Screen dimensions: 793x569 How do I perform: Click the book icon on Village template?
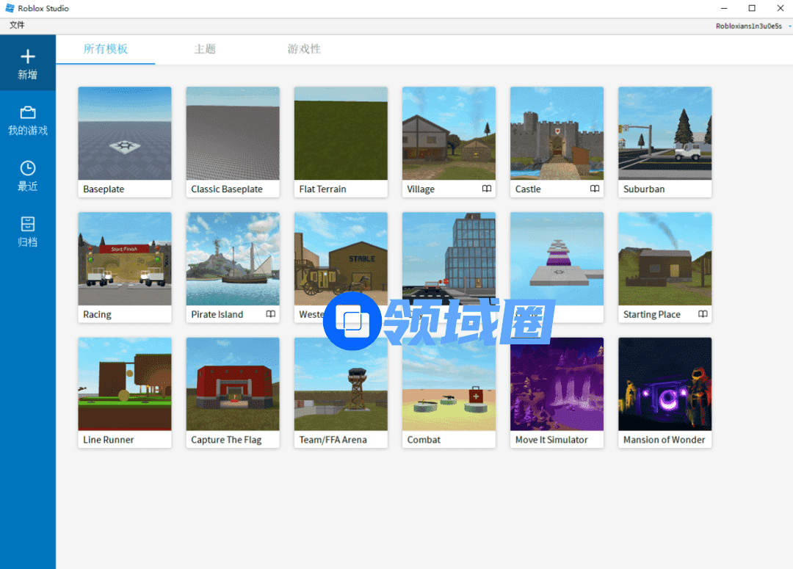pyautogui.click(x=486, y=189)
